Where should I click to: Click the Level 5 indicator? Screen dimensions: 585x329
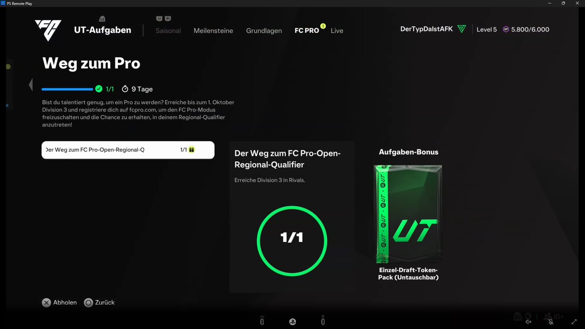(487, 30)
